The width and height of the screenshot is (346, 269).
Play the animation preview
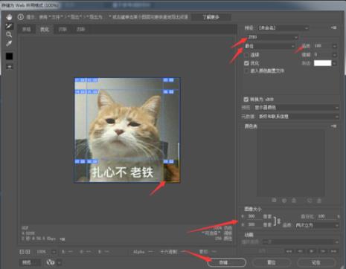coord(312,251)
